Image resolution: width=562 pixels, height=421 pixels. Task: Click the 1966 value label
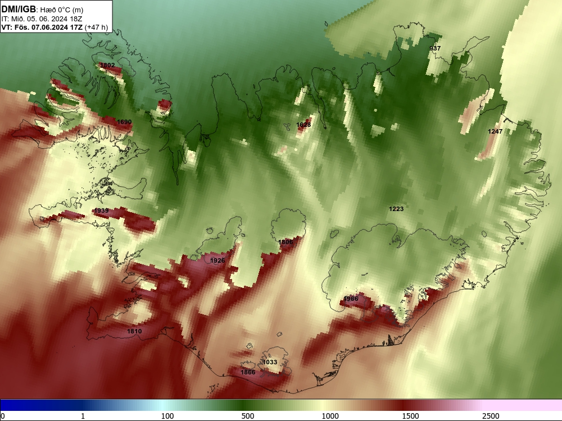coord(351,299)
